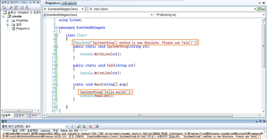
Task: Open the 출력 보기 선택 dropdown
Action: (66, 126)
